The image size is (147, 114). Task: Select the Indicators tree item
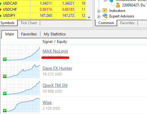(117, 11)
